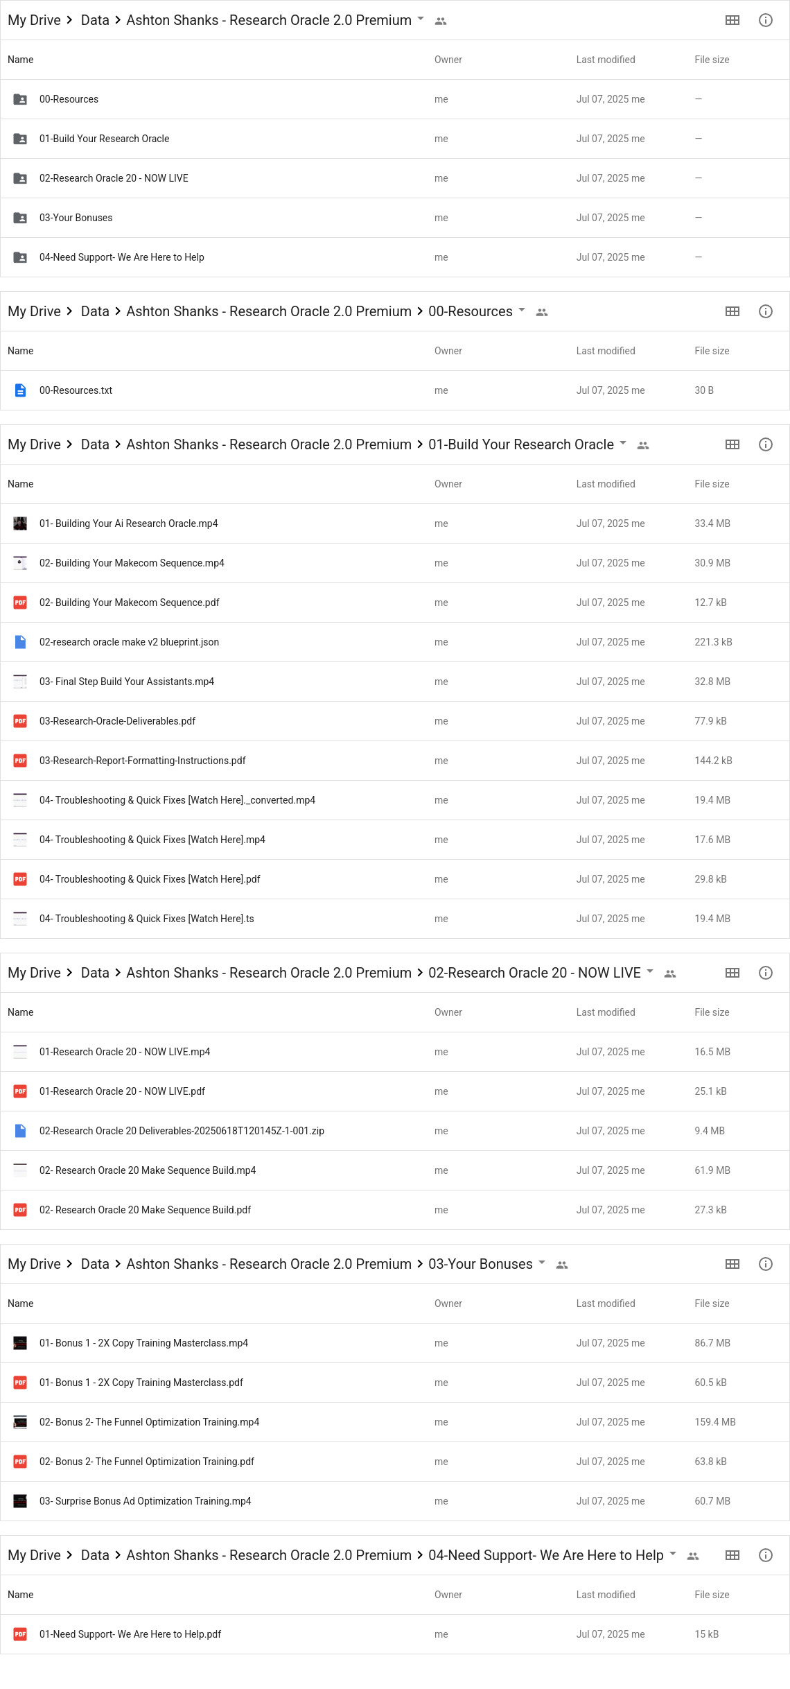Show info for 02-Research Oracle 20 panel
This screenshot has height=1689, width=790.
click(x=765, y=973)
